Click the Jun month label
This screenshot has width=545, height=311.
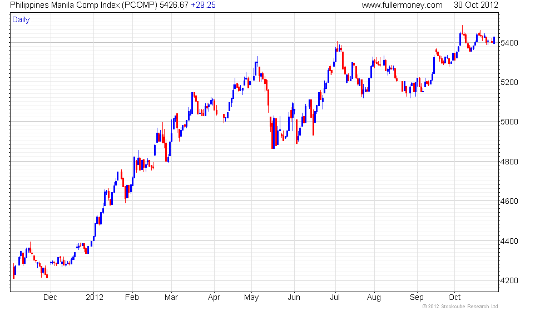(294, 298)
